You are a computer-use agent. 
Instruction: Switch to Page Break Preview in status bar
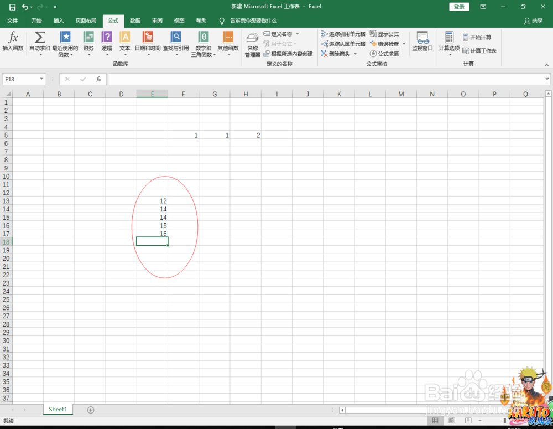tap(468, 421)
